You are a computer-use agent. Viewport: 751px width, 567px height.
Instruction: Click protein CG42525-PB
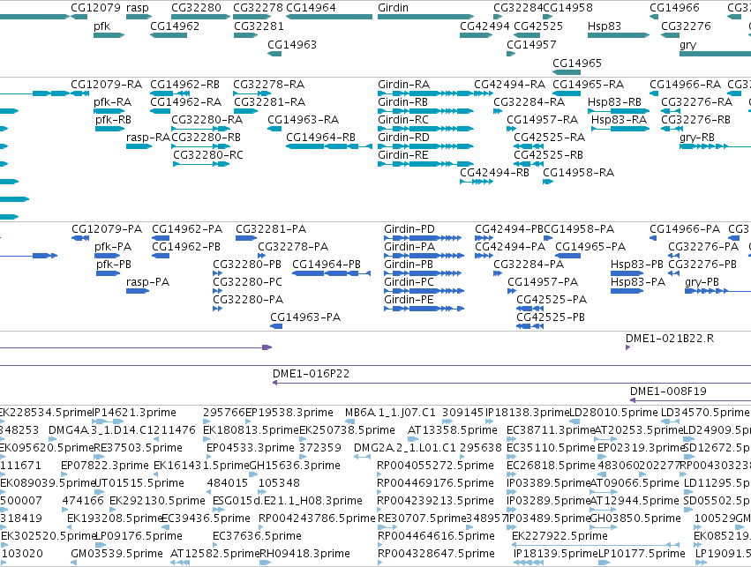pyautogui.click(x=529, y=326)
